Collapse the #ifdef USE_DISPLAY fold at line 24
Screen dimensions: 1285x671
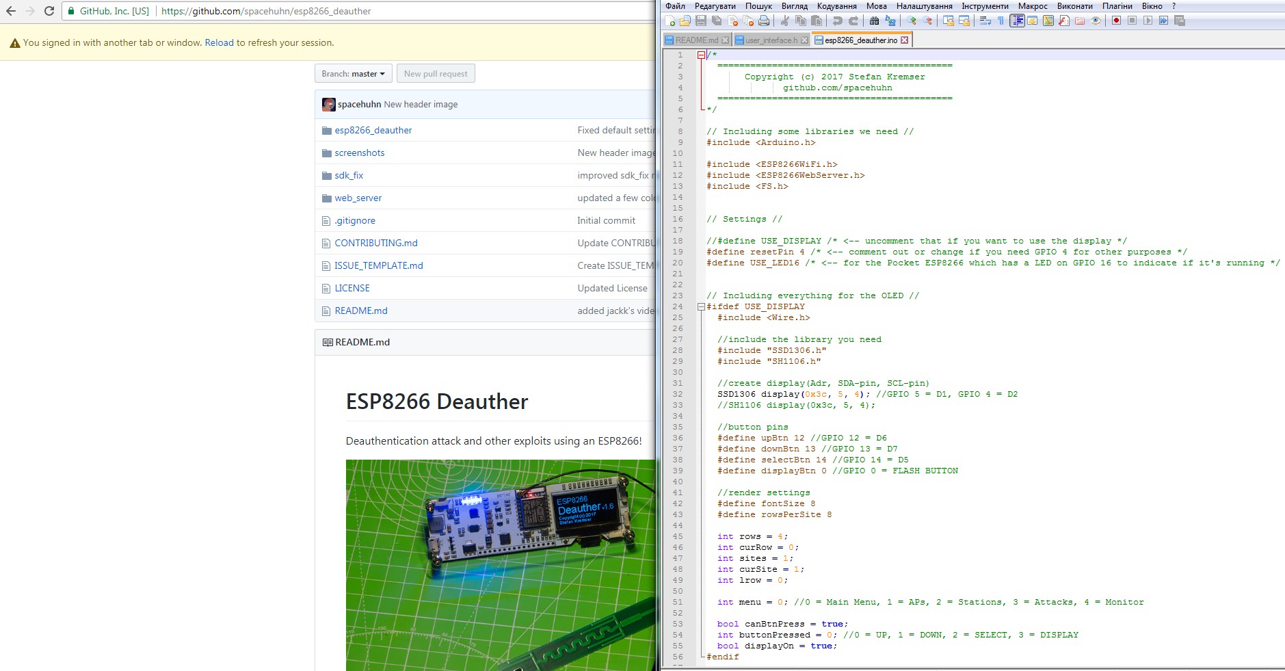[x=701, y=306]
